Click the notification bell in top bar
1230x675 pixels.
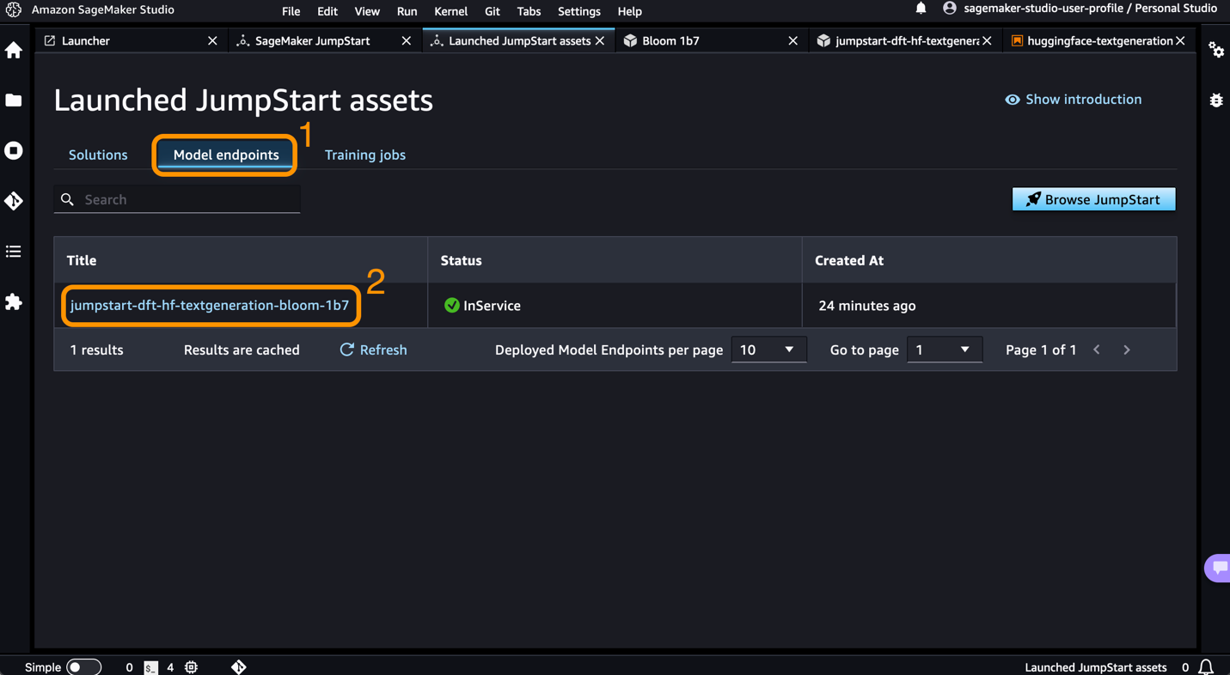pyautogui.click(x=921, y=9)
